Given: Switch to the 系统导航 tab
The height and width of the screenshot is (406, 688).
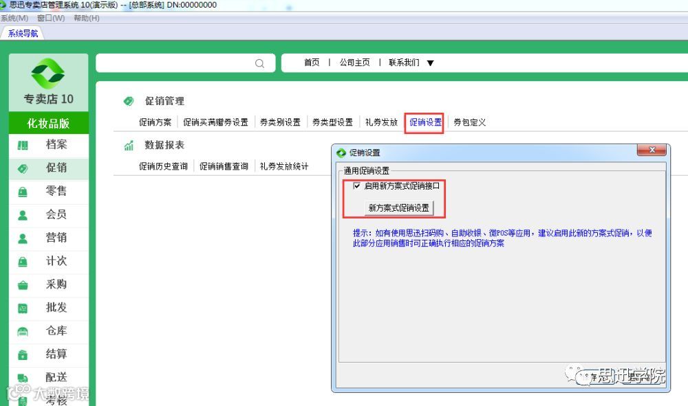Looking at the screenshot, I should (x=23, y=33).
